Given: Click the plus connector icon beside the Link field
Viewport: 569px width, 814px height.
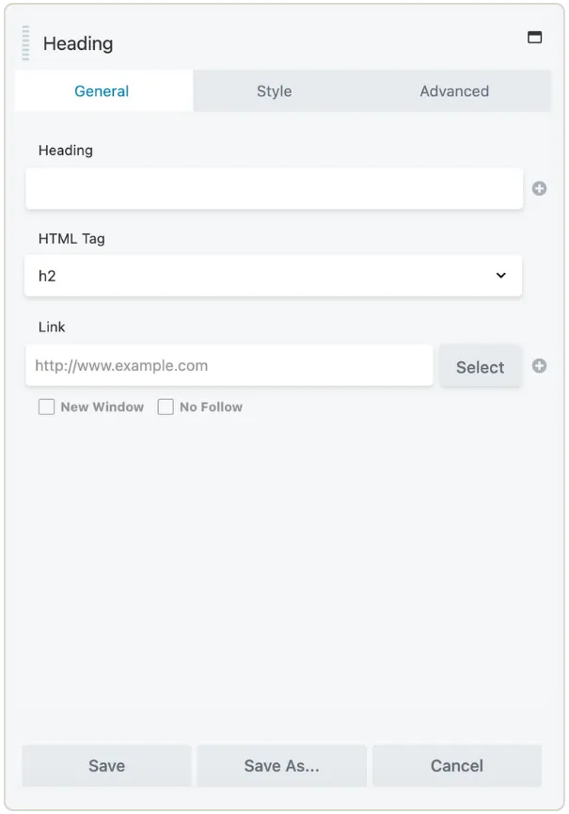Looking at the screenshot, I should 540,366.
